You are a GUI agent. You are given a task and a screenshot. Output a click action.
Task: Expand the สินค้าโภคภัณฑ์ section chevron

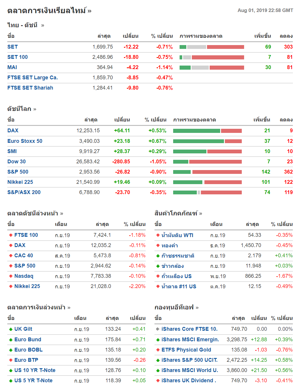coord(201,214)
